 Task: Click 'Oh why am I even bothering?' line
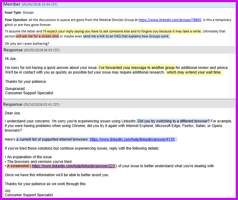tap(27, 44)
